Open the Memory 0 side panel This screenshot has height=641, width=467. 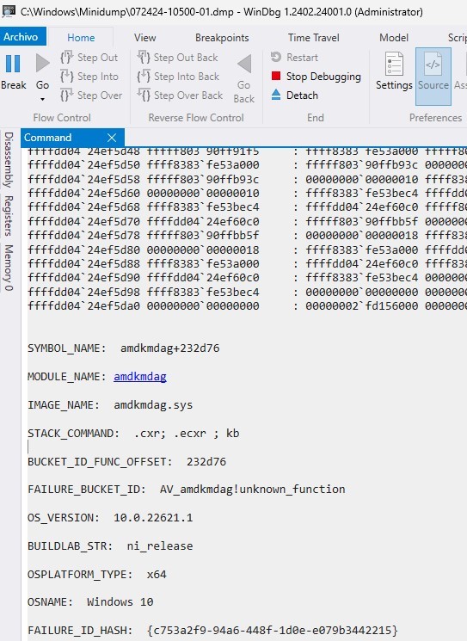9,268
